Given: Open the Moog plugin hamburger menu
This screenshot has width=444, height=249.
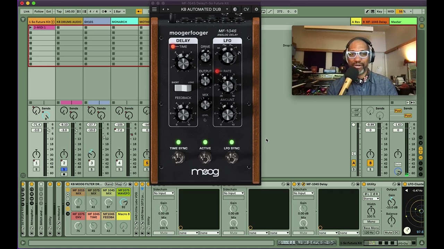Looking at the screenshot, I should [x=154, y=9].
